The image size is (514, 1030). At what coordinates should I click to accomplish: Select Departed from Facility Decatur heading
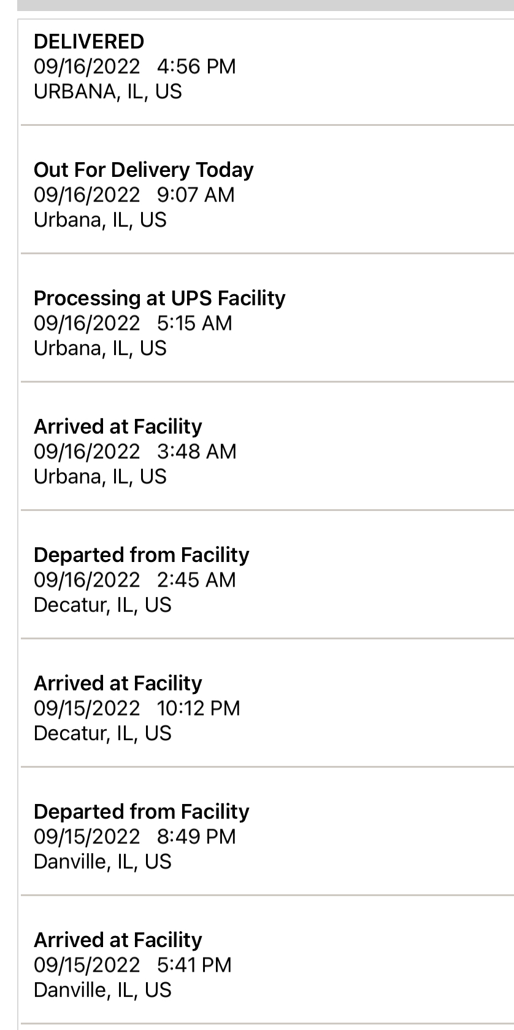point(142,555)
